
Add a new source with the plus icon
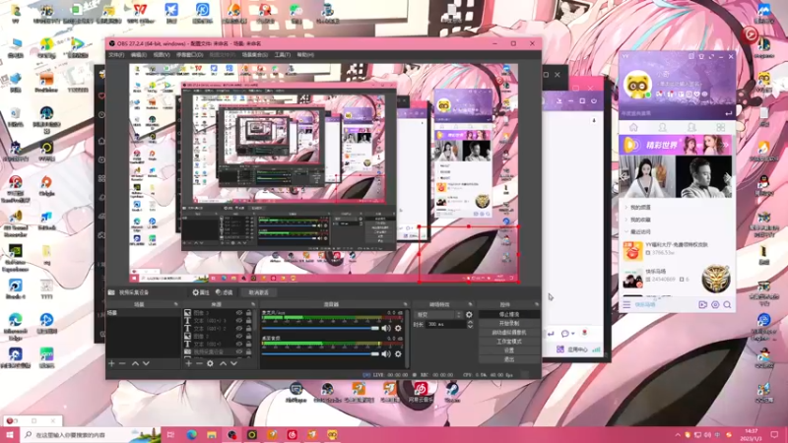pyautogui.click(x=188, y=363)
